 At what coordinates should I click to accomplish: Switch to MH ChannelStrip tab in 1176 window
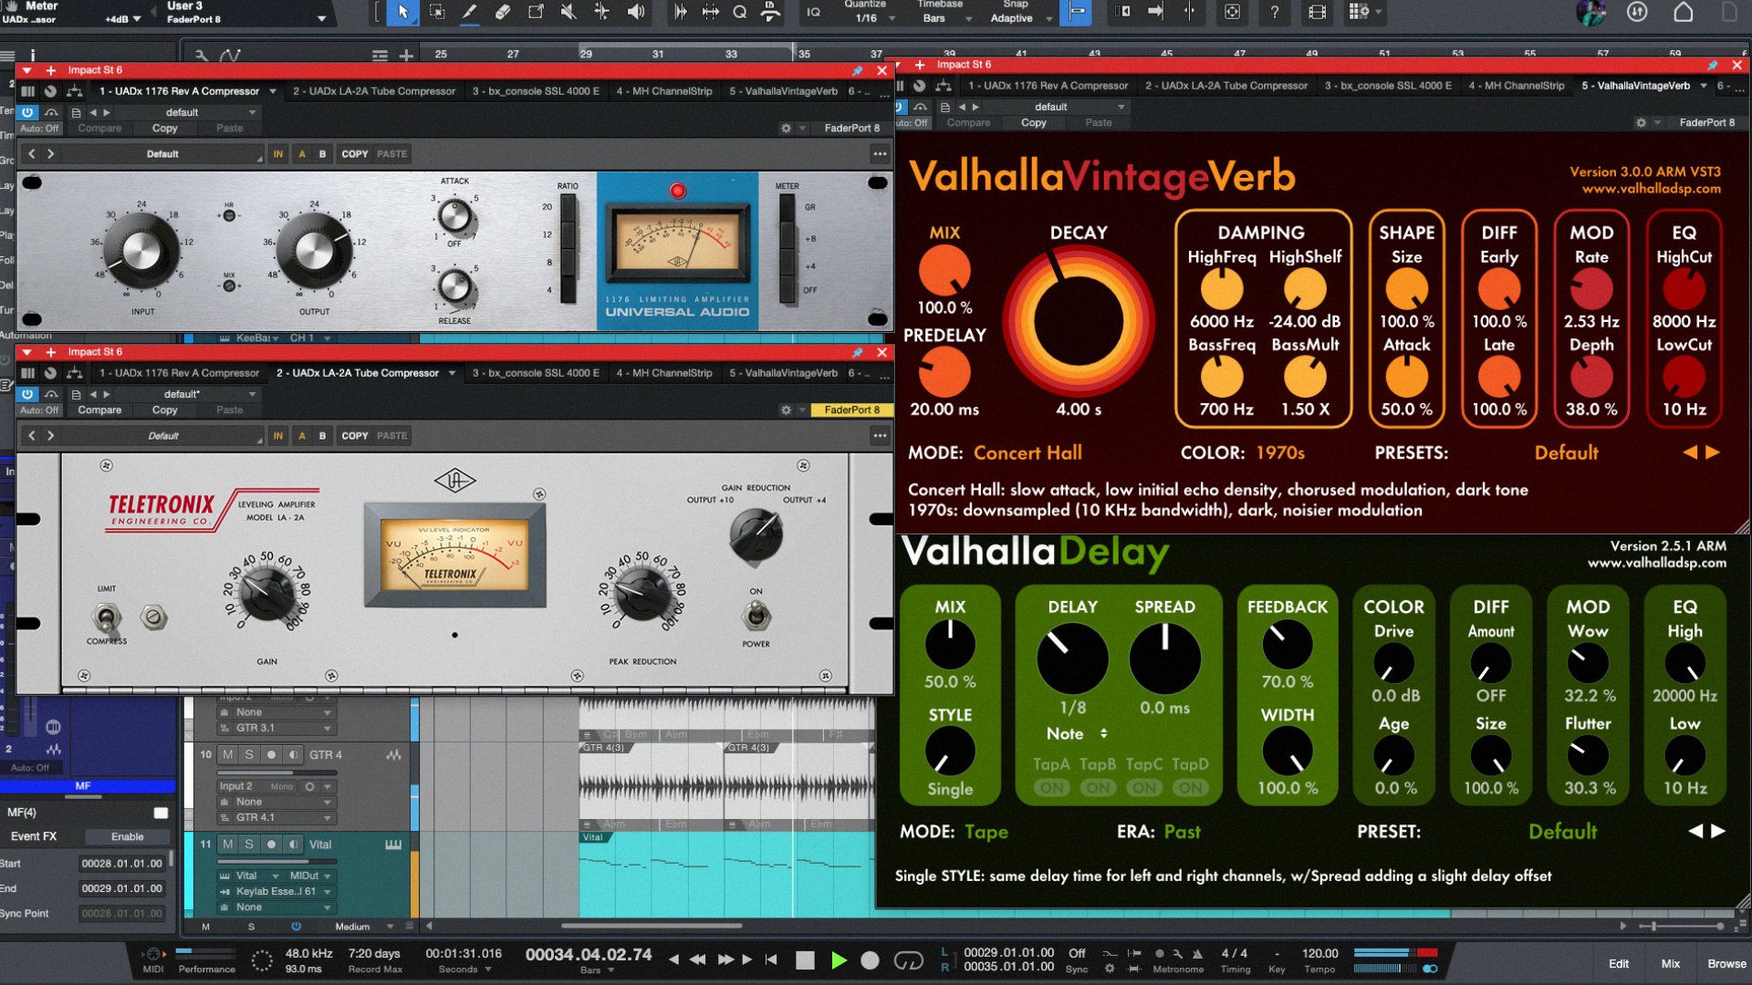(x=663, y=91)
